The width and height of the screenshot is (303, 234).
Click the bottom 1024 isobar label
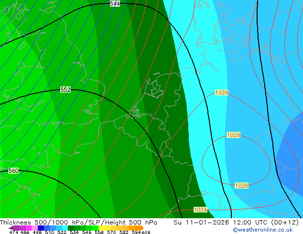(200, 210)
